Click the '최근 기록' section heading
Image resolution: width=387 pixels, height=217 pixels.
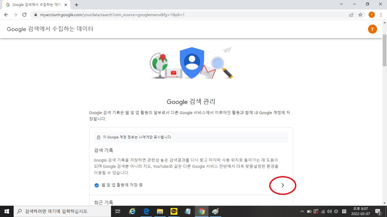(104, 203)
